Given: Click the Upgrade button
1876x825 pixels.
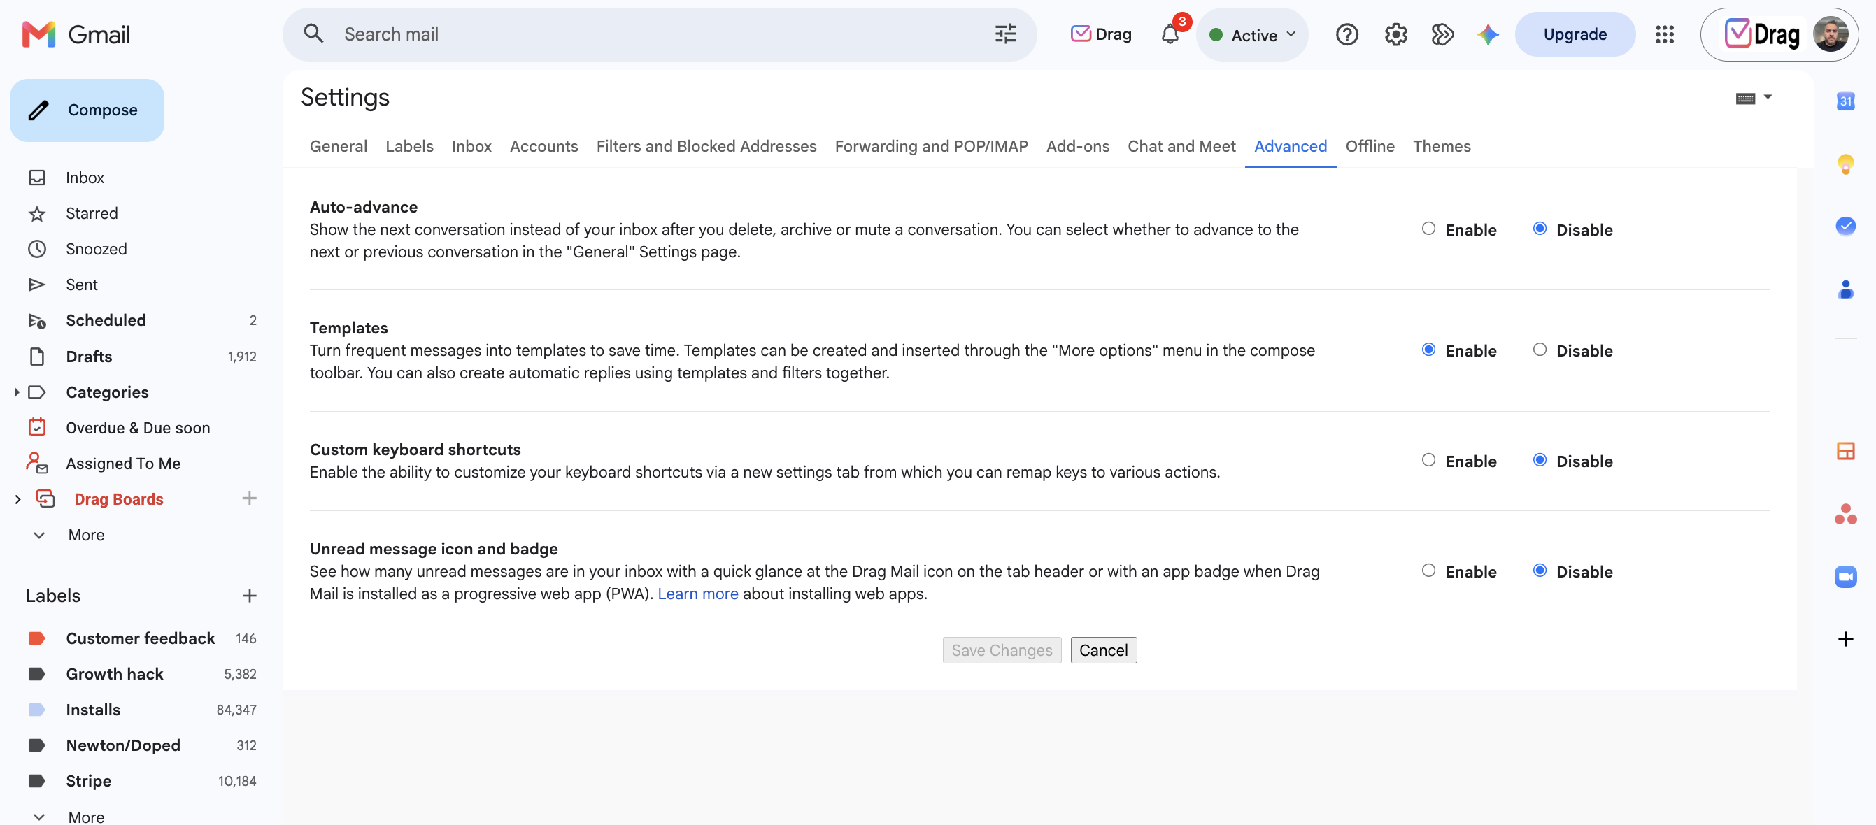Looking at the screenshot, I should click(x=1575, y=34).
